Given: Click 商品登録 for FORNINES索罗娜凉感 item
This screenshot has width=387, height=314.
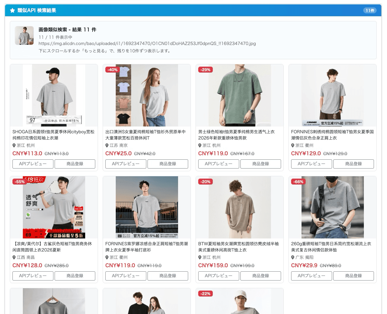Looking at the screenshot, I should [x=168, y=276].
